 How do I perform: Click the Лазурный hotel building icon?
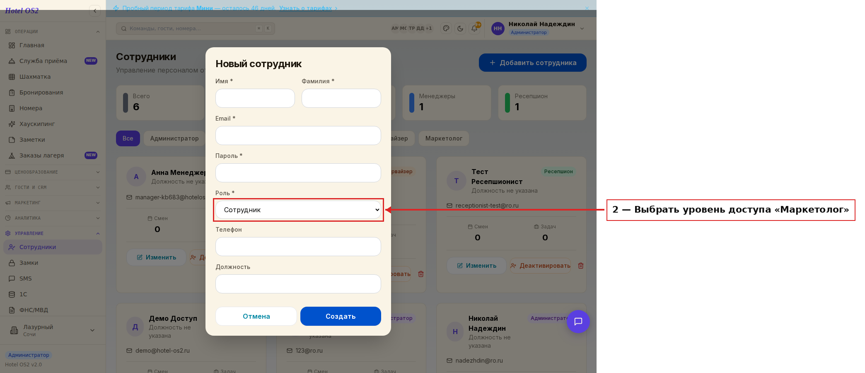click(x=14, y=330)
